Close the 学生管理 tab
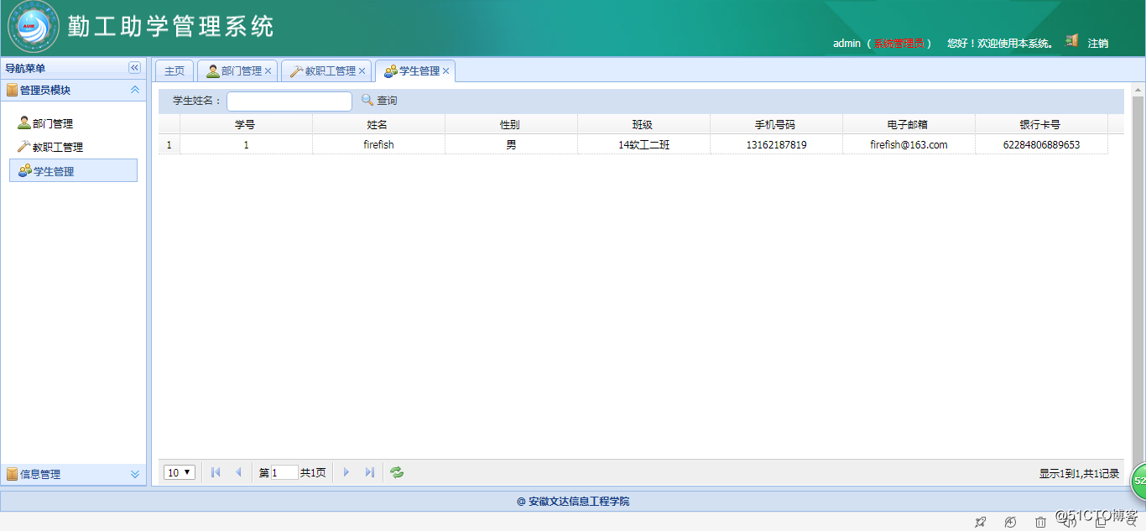This screenshot has width=1146, height=531. pos(446,71)
